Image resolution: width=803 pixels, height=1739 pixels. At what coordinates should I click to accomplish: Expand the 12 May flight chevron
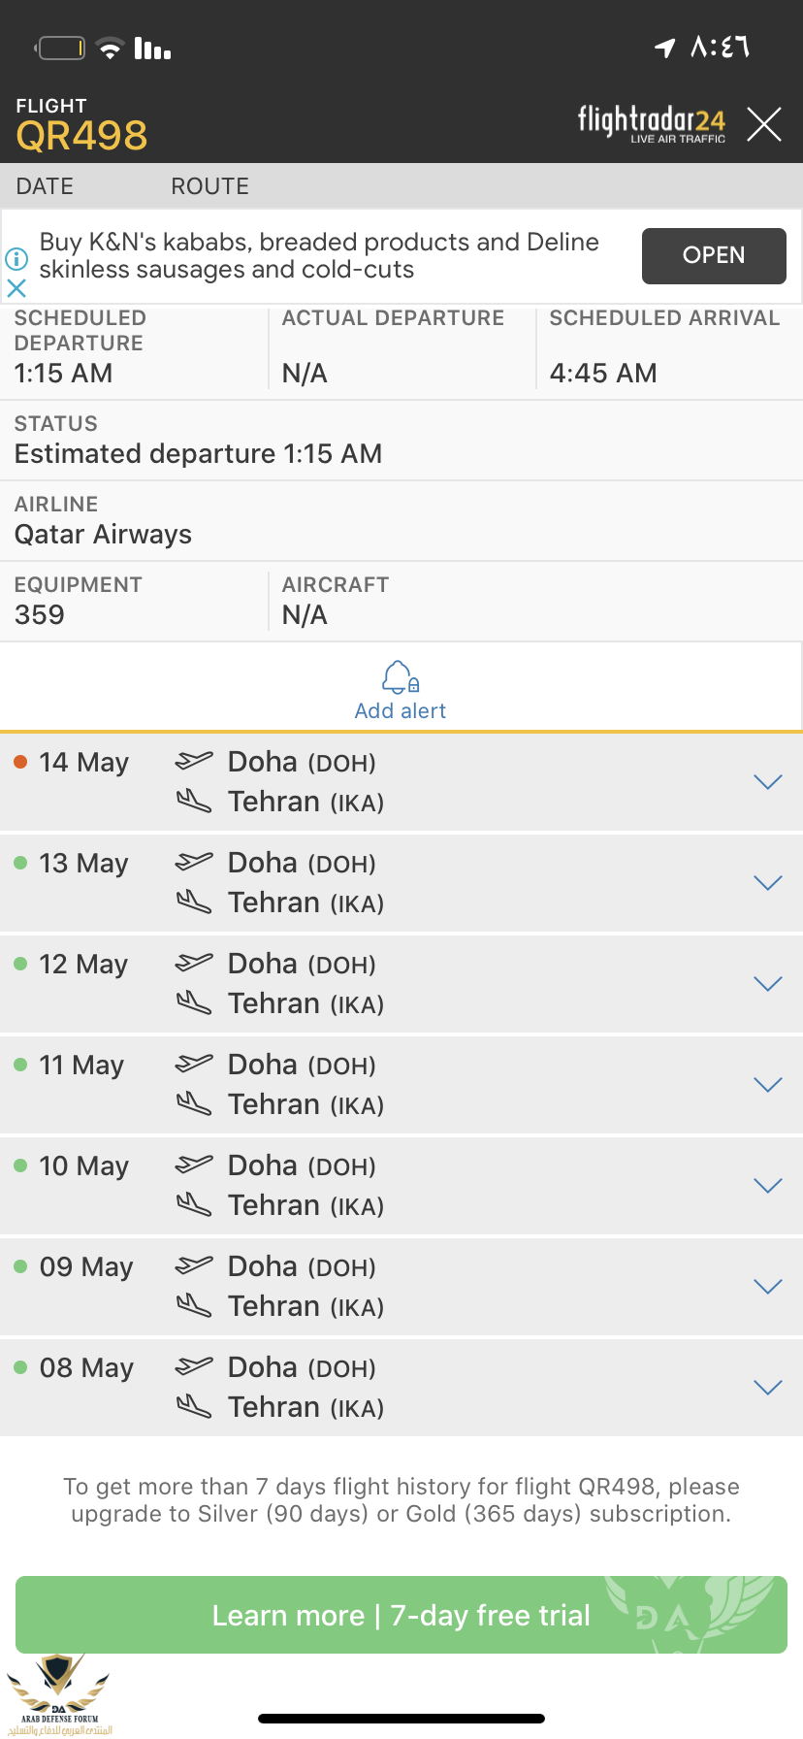[768, 984]
